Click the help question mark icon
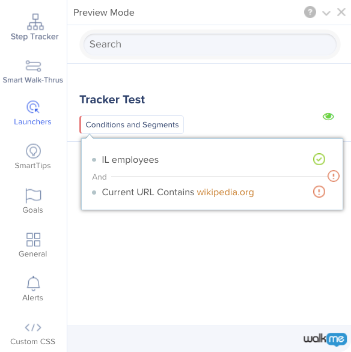Viewport: 351px width, 352px height. tap(310, 12)
